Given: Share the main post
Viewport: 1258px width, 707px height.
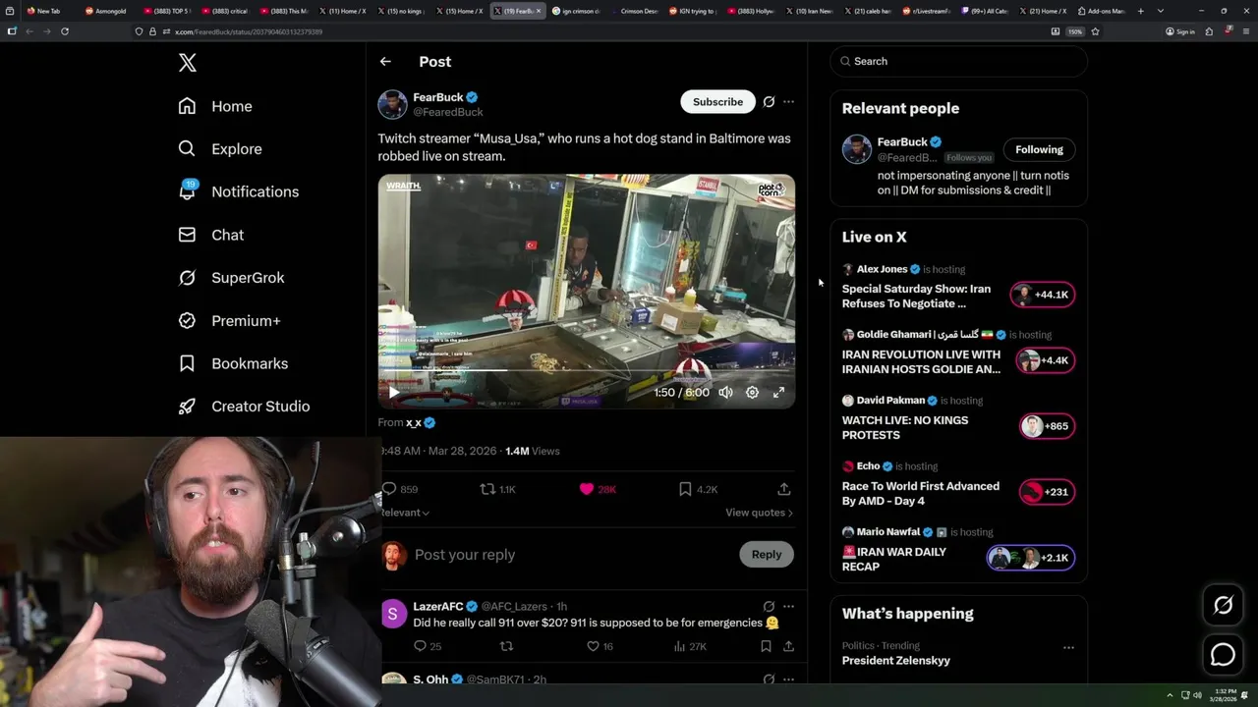Looking at the screenshot, I should pos(784,489).
